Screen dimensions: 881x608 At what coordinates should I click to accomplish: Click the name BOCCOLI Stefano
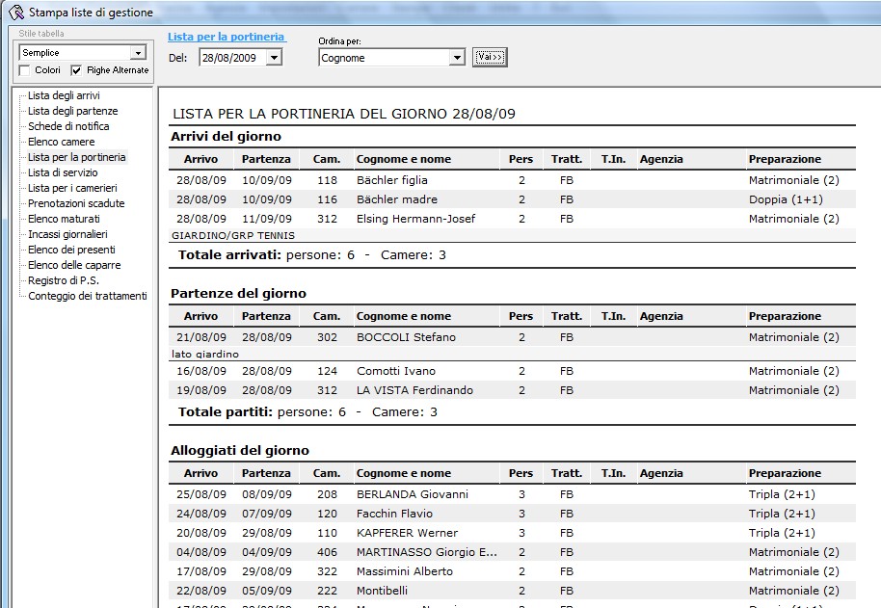pos(406,337)
